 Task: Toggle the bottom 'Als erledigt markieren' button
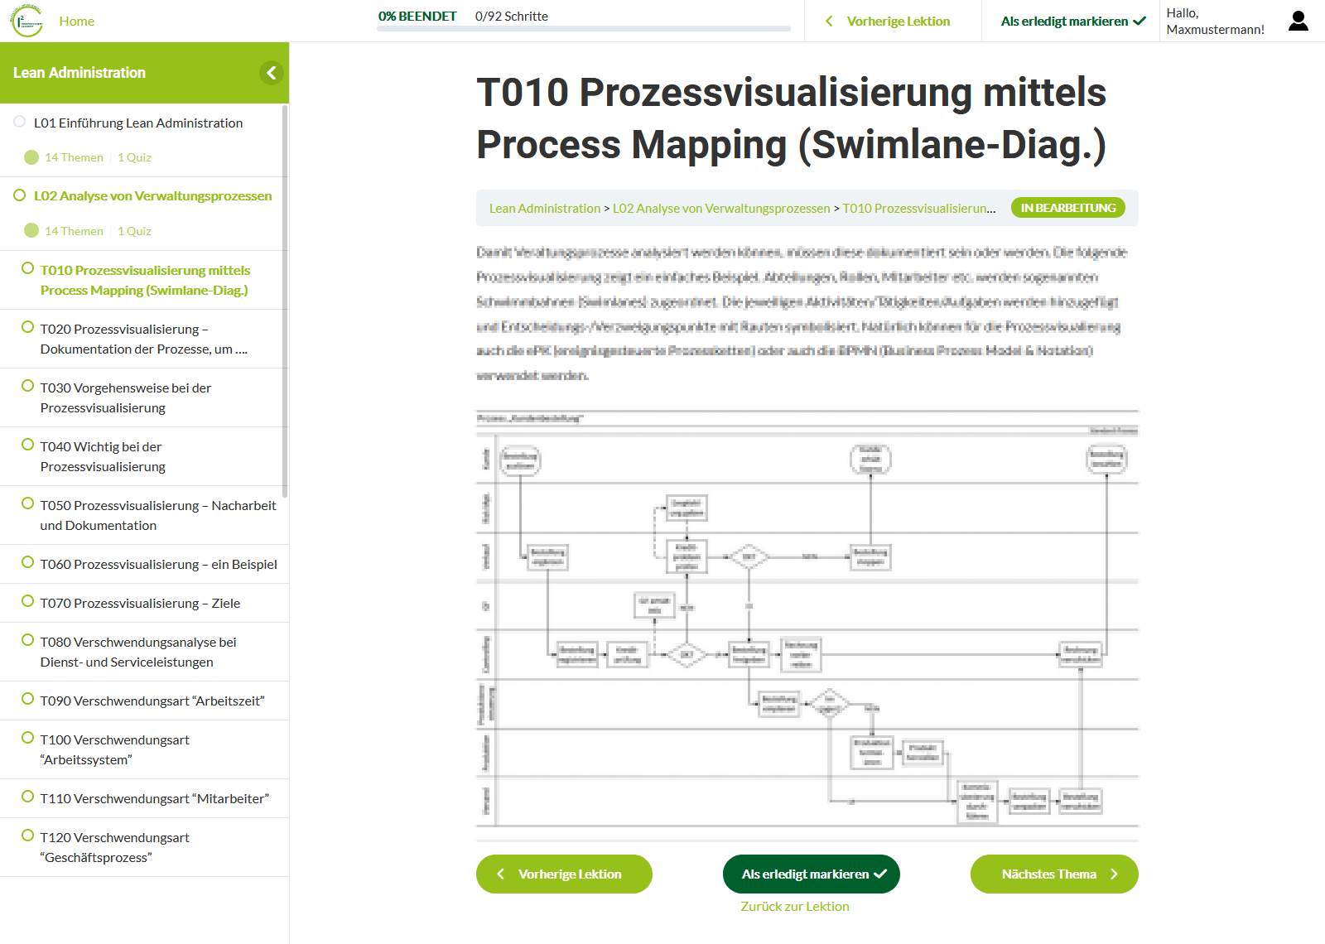[x=812, y=874]
